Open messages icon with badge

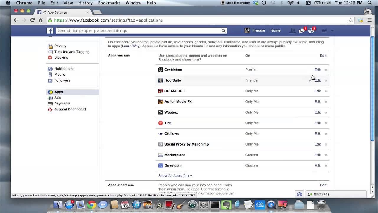click(302, 31)
